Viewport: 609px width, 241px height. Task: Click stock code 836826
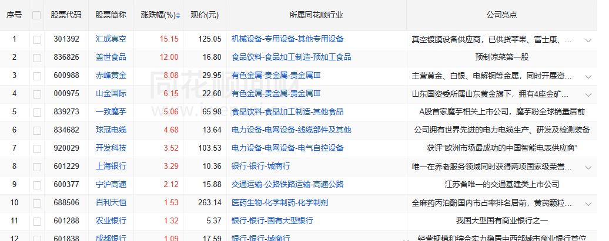pyautogui.click(x=66, y=57)
